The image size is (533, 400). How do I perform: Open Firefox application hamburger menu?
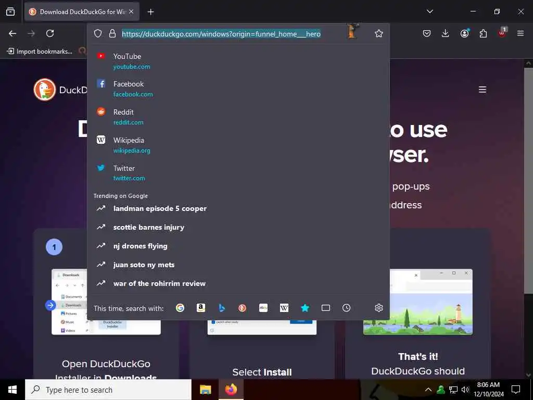(521, 33)
